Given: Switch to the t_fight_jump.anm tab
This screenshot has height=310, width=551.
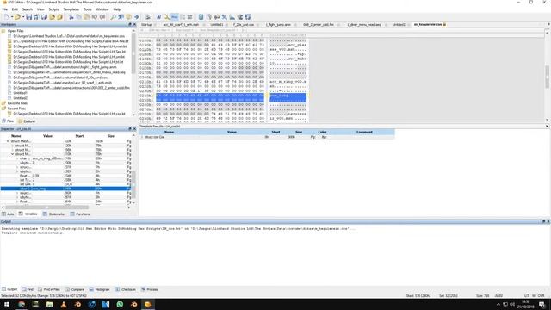Looking at the screenshot, I should tap(278, 25).
